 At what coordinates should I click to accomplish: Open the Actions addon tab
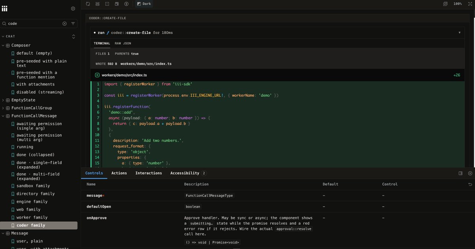(x=119, y=173)
